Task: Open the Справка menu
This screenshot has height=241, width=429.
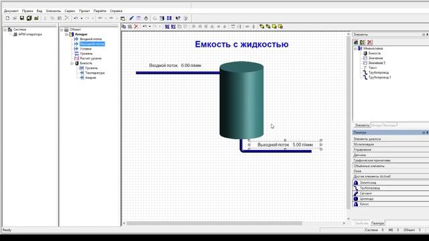Action: click(116, 11)
